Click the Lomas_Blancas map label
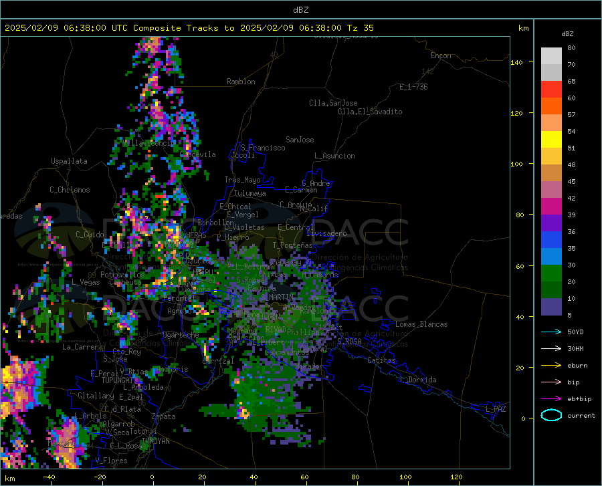The height and width of the screenshot is (486, 602). click(x=421, y=324)
